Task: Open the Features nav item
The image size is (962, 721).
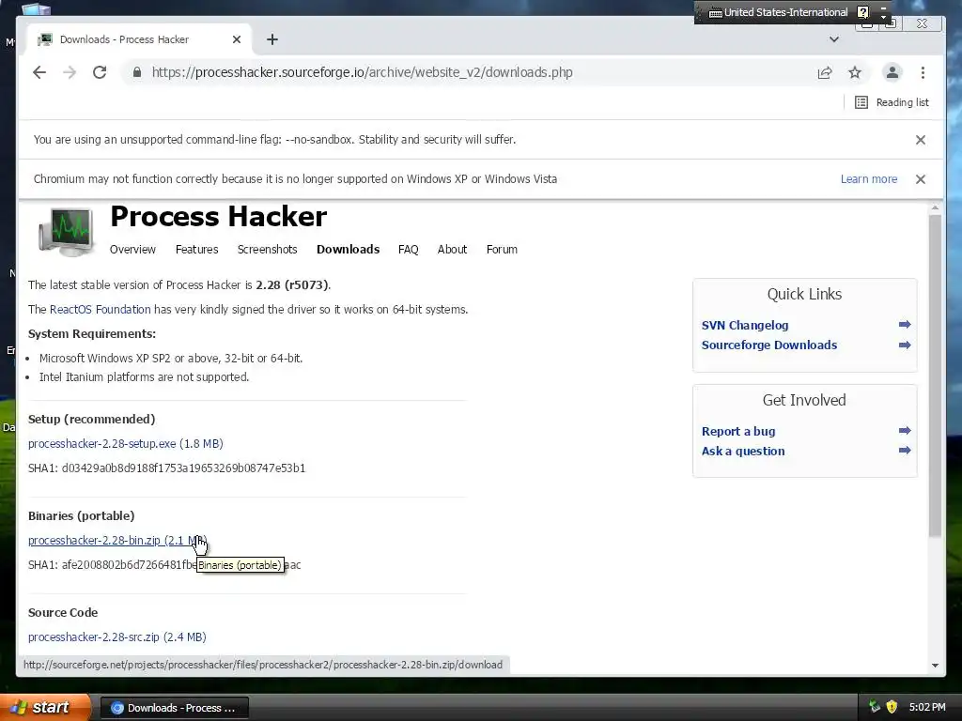Action: tap(197, 250)
